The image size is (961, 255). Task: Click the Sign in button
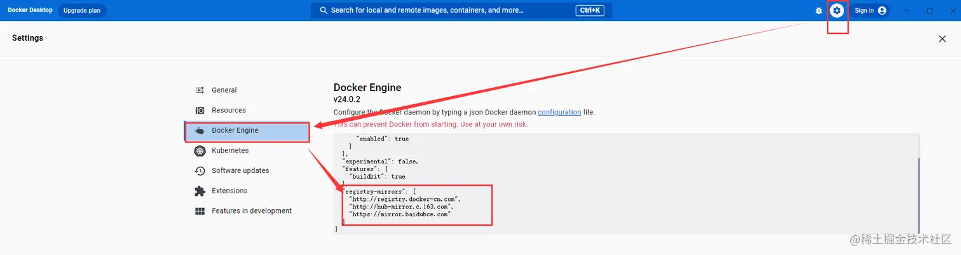870,10
